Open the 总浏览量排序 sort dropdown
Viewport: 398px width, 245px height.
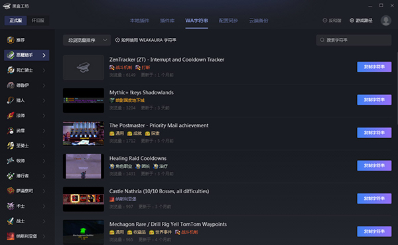[87, 40]
